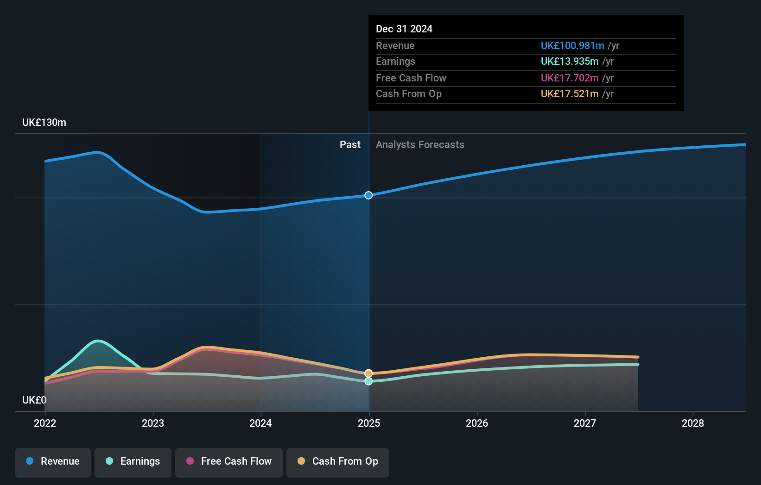
Task: Click the UK£13.935m earnings value
Action: (x=570, y=61)
